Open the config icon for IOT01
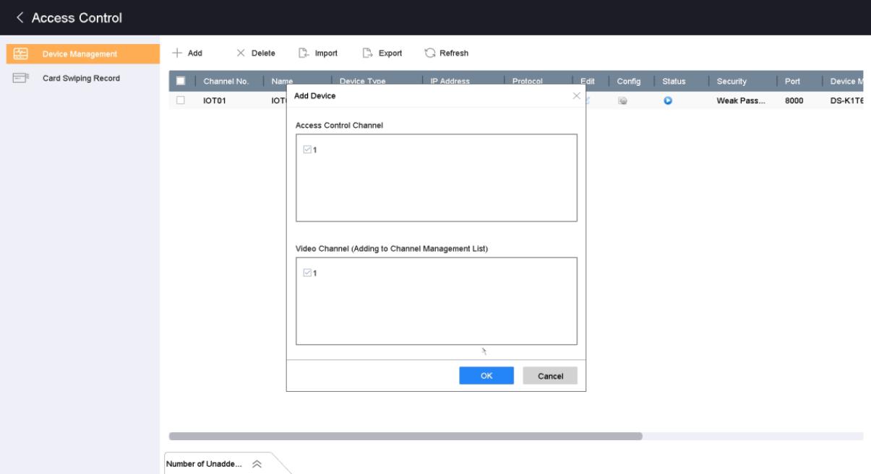The width and height of the screenshot is (871, 474). click(x=622, y=102)
